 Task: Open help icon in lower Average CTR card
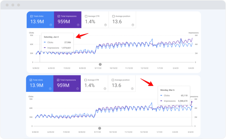(x=105, y=89)
